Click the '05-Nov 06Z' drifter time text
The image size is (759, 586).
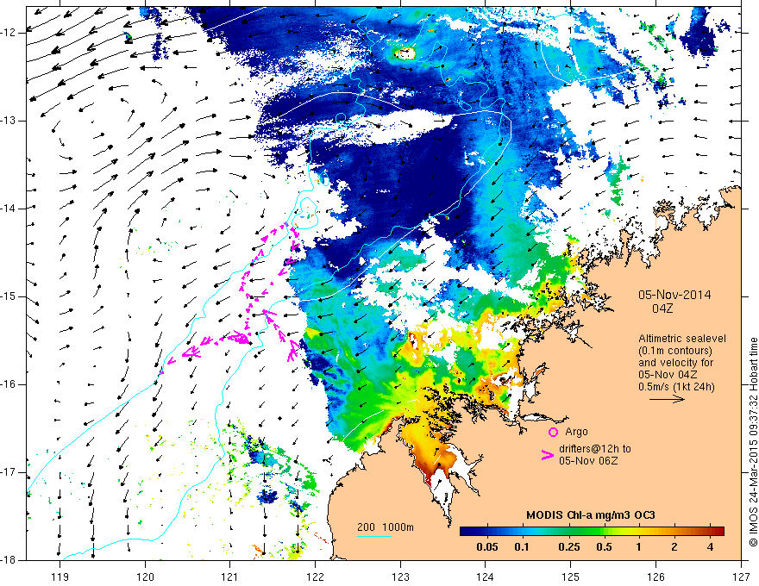588,461
